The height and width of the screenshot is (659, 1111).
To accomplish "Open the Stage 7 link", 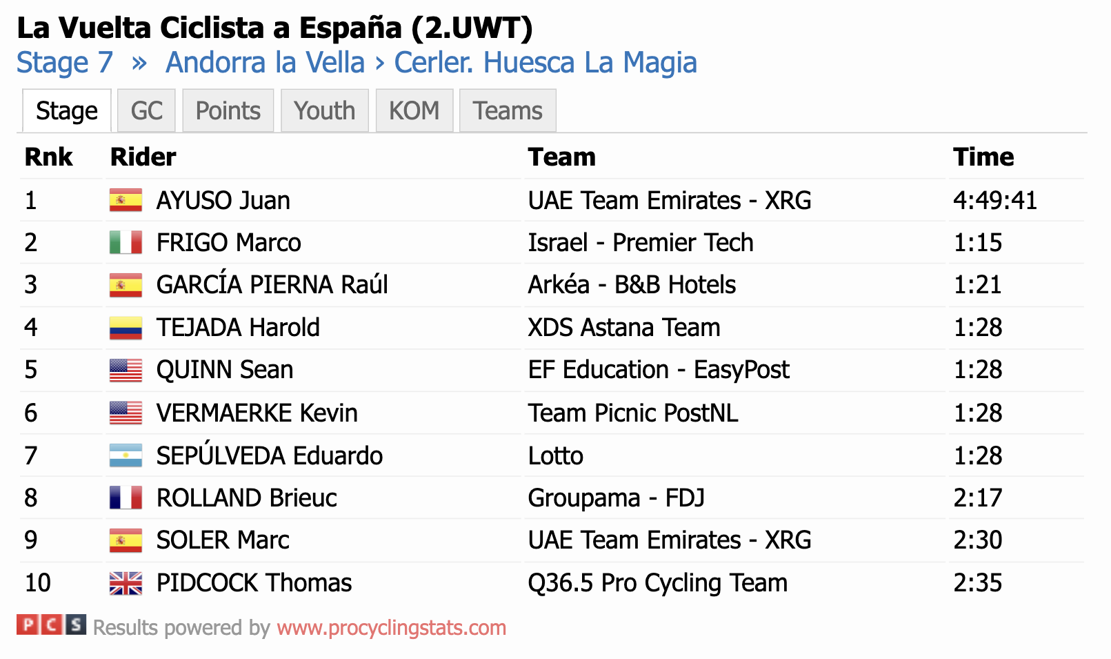I will [65, 63].
